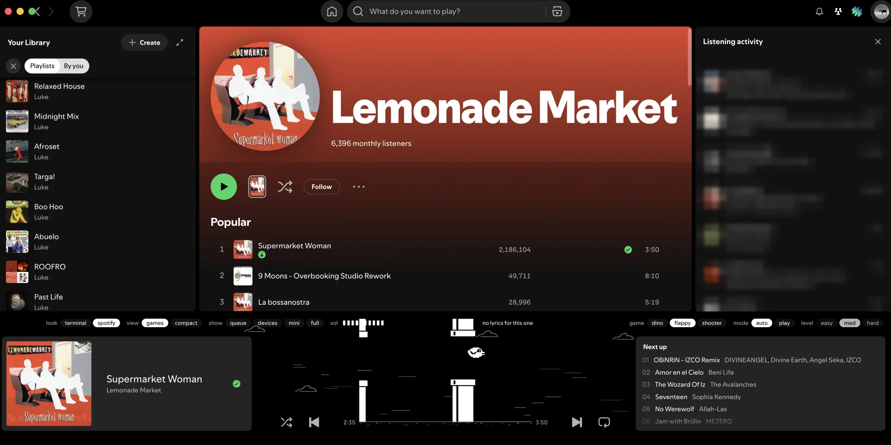This screenshot has height=445, width=891.
Task: Seek on the playback progress bar
Action: 446,422
